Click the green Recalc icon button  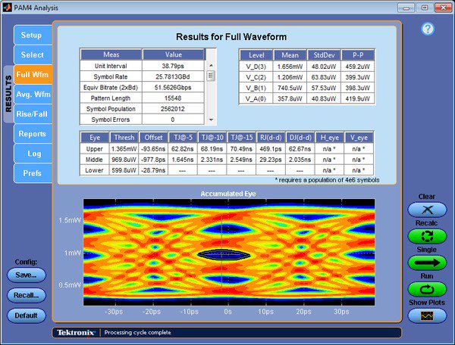click(427, 236)
